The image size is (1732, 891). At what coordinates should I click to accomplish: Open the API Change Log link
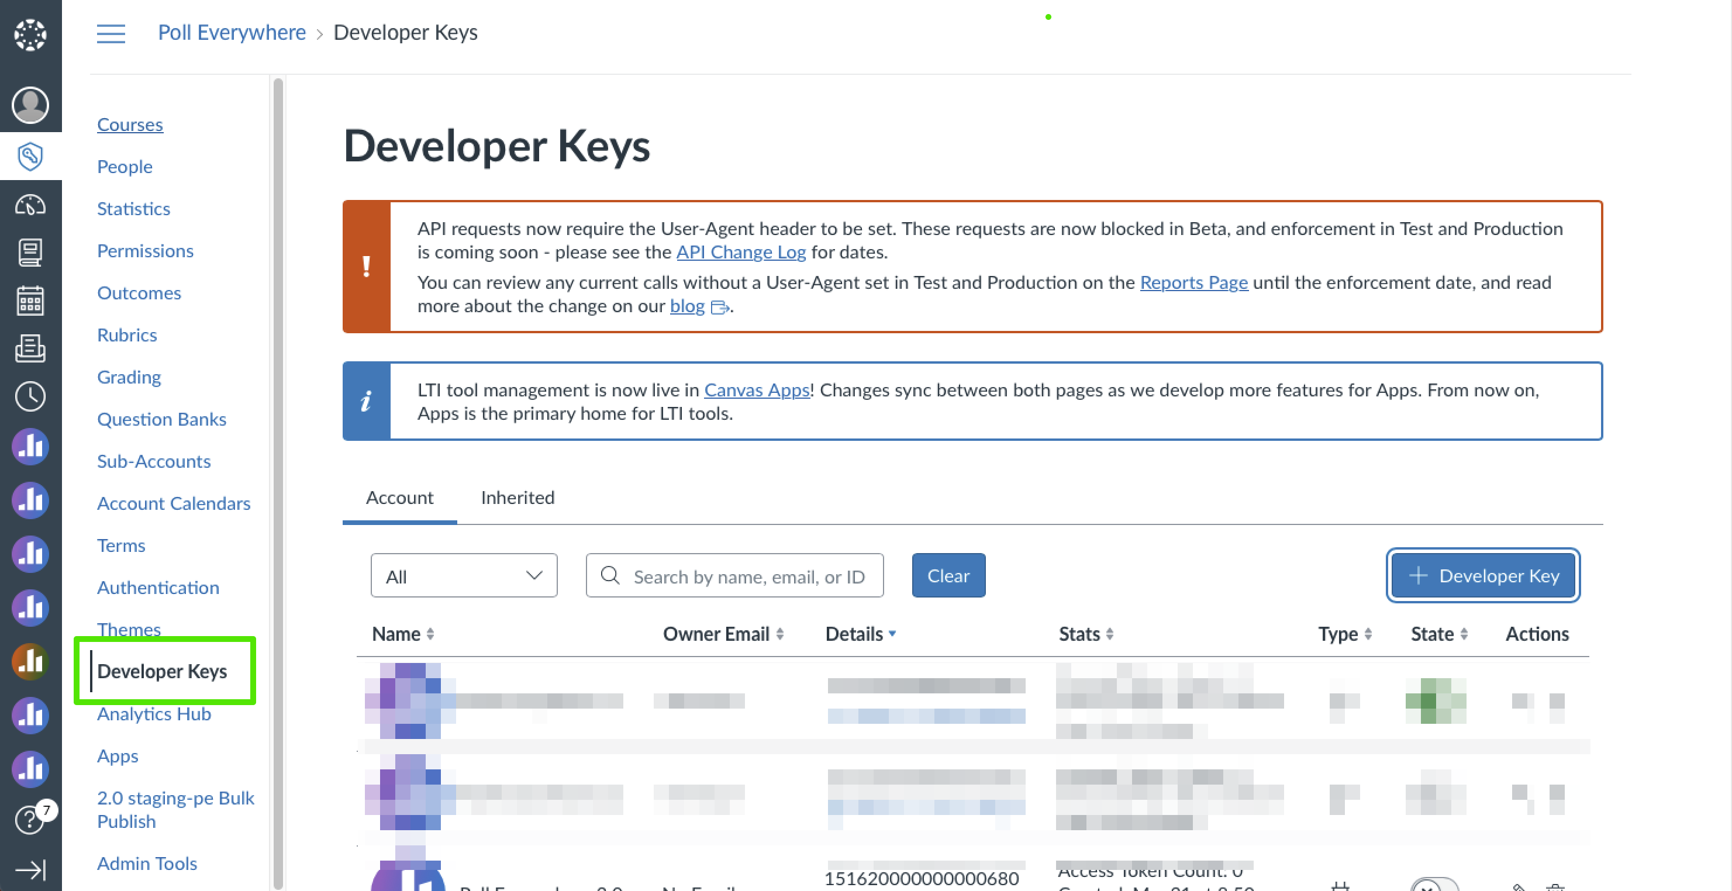point(741,252)
